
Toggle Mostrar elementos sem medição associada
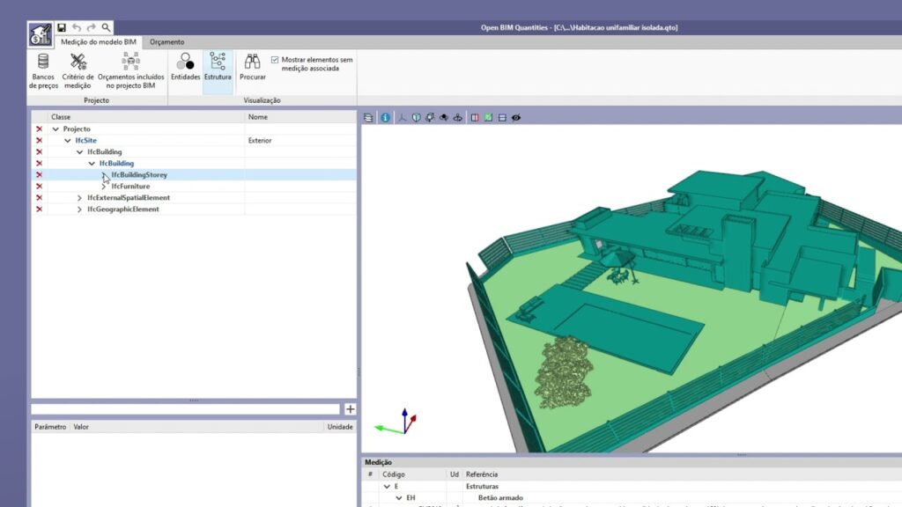pyautogui.click(x=276, y=60)
